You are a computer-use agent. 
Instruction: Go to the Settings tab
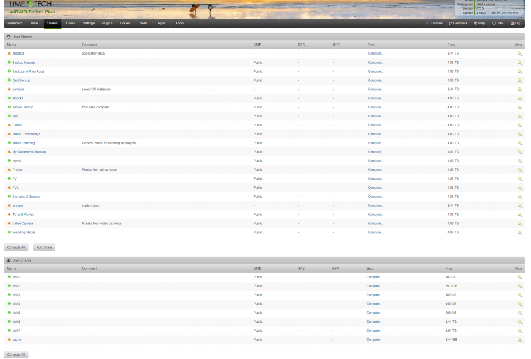tap(89, 23)
